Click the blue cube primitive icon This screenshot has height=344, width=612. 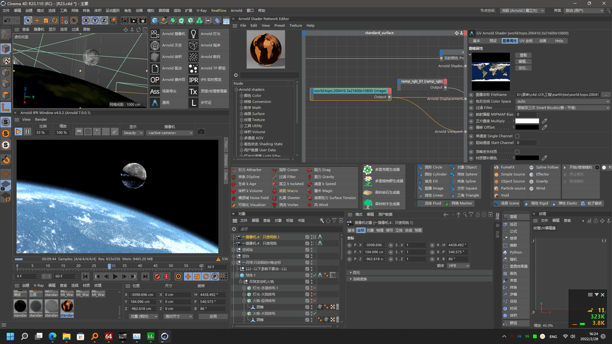[154, 20]
